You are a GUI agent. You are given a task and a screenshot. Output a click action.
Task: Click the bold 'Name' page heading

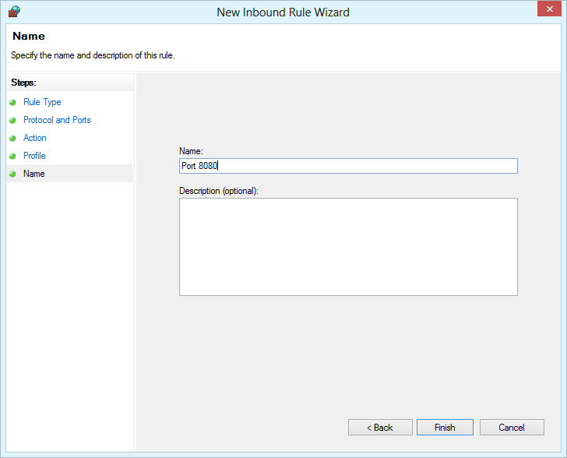(x=29, y=36)
